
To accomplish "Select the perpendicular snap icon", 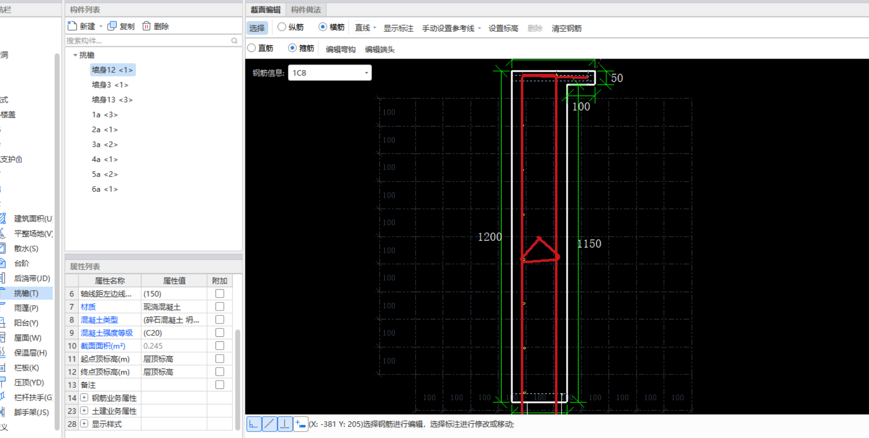I will click(285, 424).
